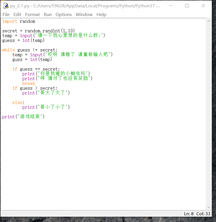Screen dimensions: 216x222
Task: Open the Run menu
Action: pos(48,14)
